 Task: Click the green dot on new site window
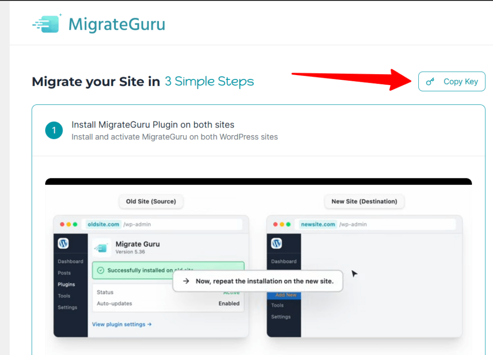(288, 224)
